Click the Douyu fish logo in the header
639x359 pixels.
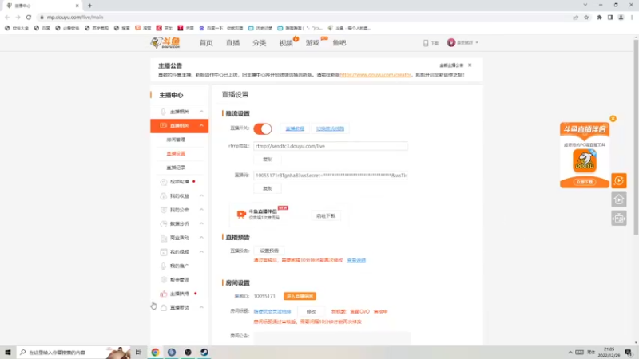click(x=165, y=42)
